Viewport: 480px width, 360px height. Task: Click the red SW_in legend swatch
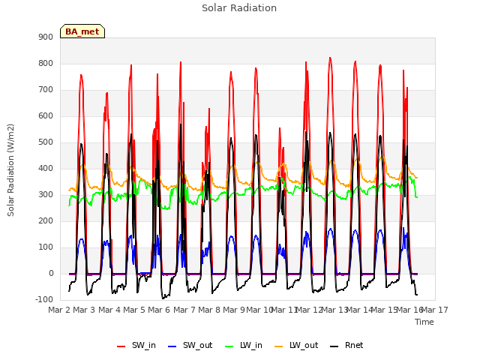point(121,346)
